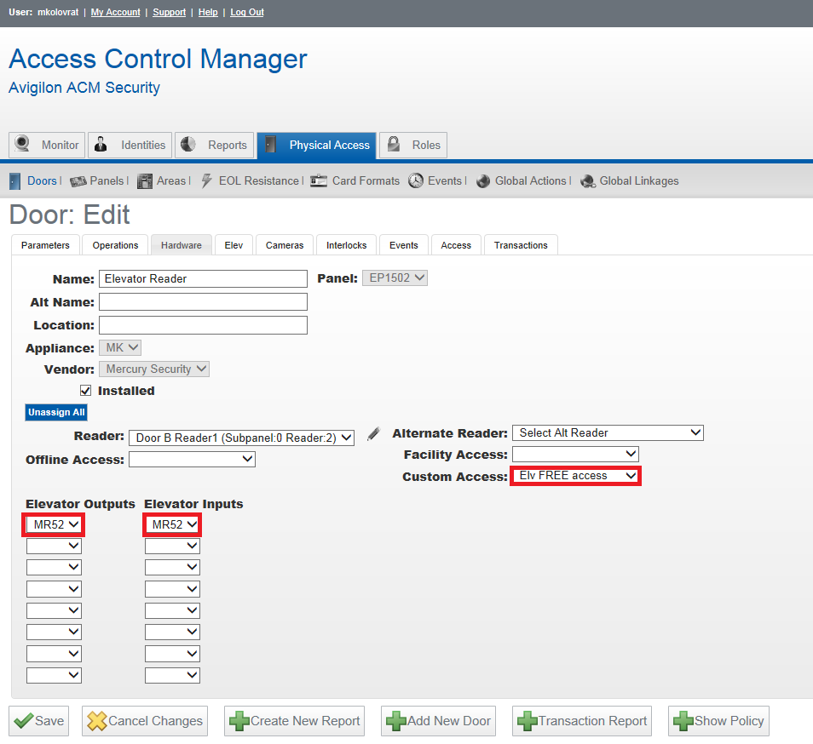
Task: Click the pencil edit icon beside Reader
Action: 373,434
